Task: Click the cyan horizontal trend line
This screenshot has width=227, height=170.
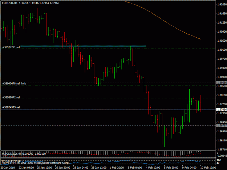Action: point(83,46)
